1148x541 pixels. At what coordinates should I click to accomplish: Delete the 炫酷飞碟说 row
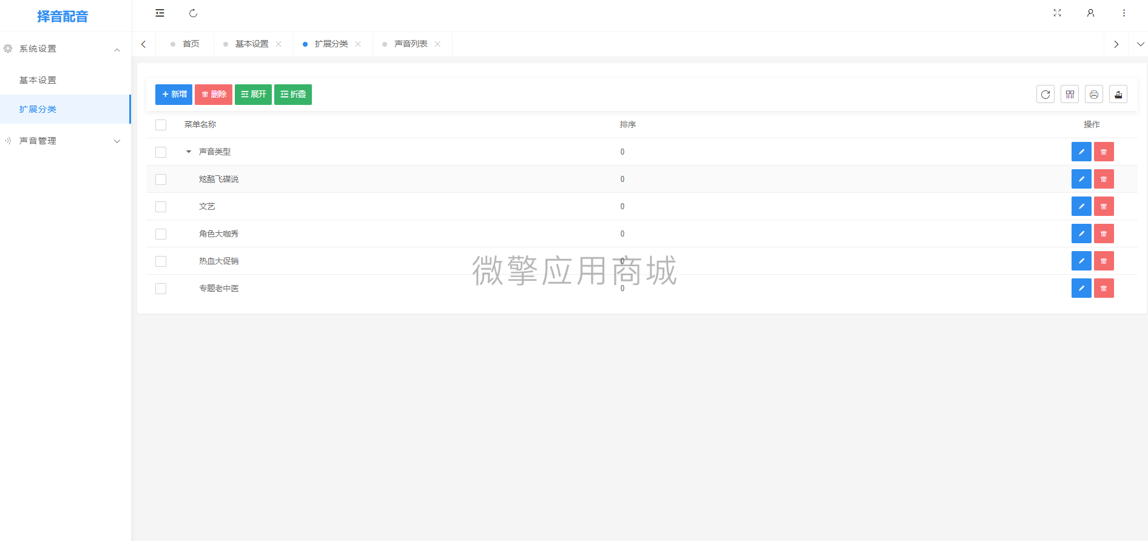click(1104, 179)
